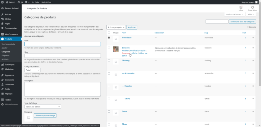Click the Supprimer link under Boissons

(x=126, y=53)
